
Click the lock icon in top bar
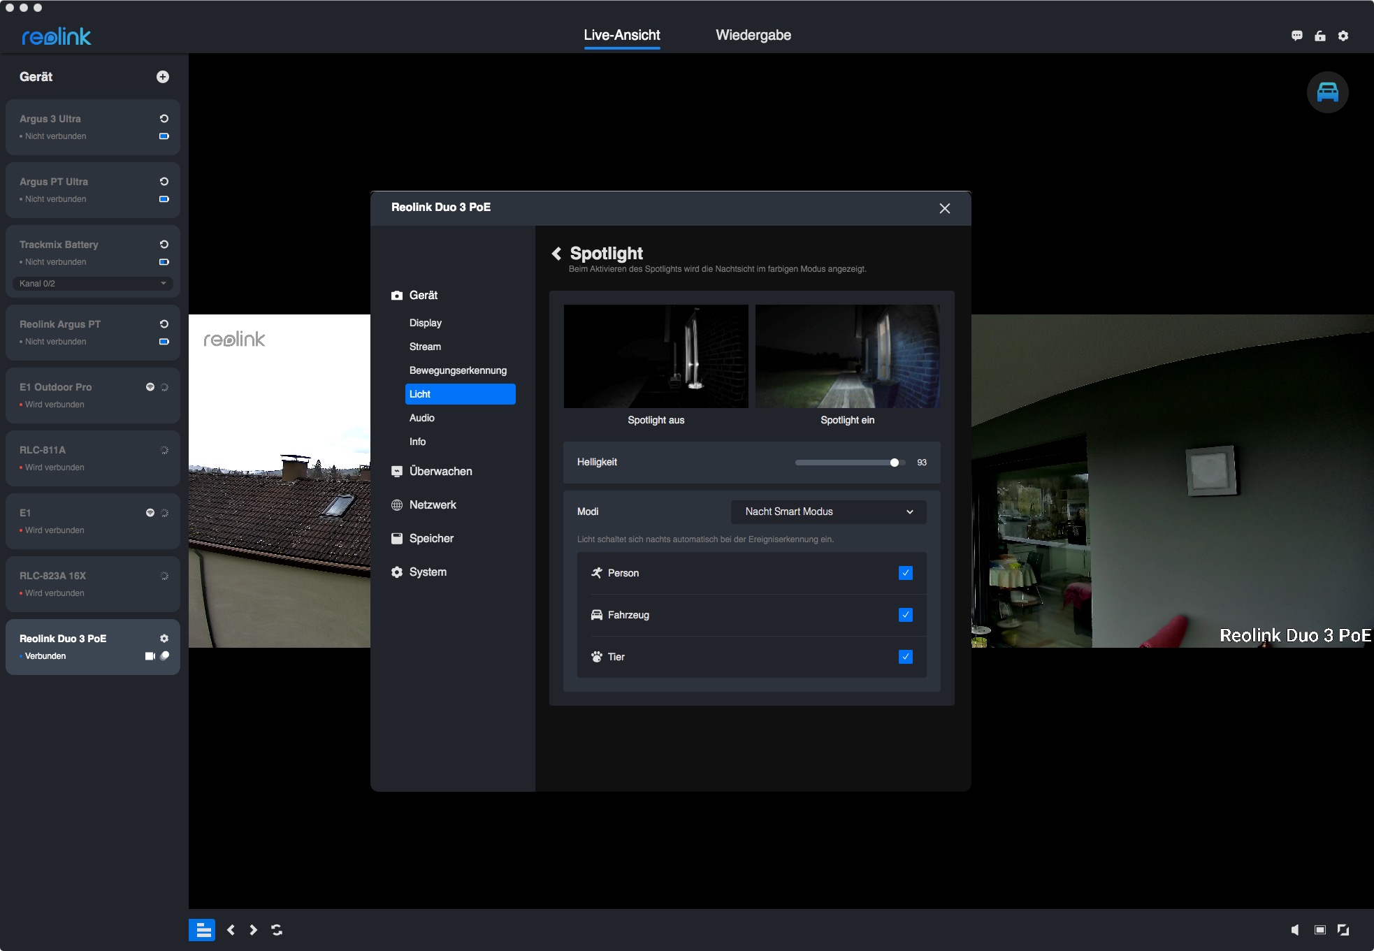click(1320, 36)
